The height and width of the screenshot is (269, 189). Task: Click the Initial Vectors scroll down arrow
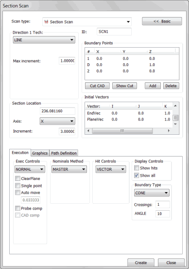tap(175, 124)
